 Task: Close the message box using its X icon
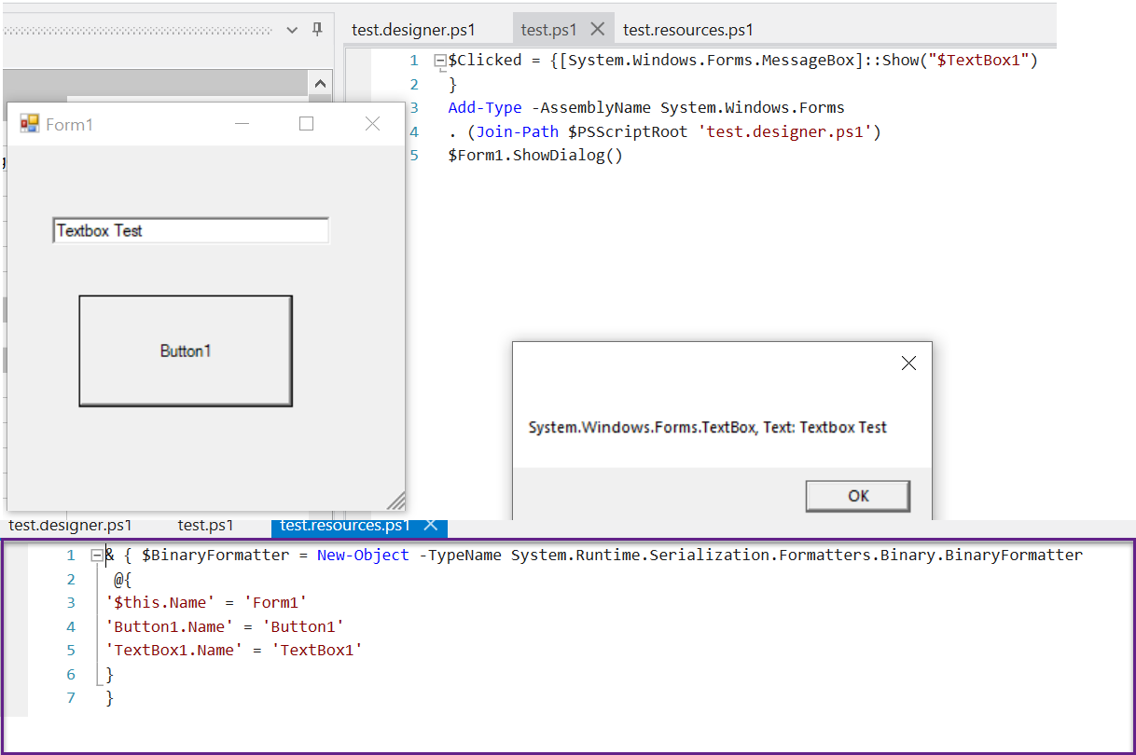[907, 364]
